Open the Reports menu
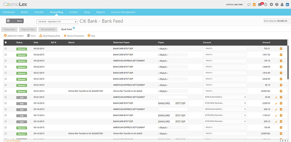291x142 pixels. click(x=101, y=12)
